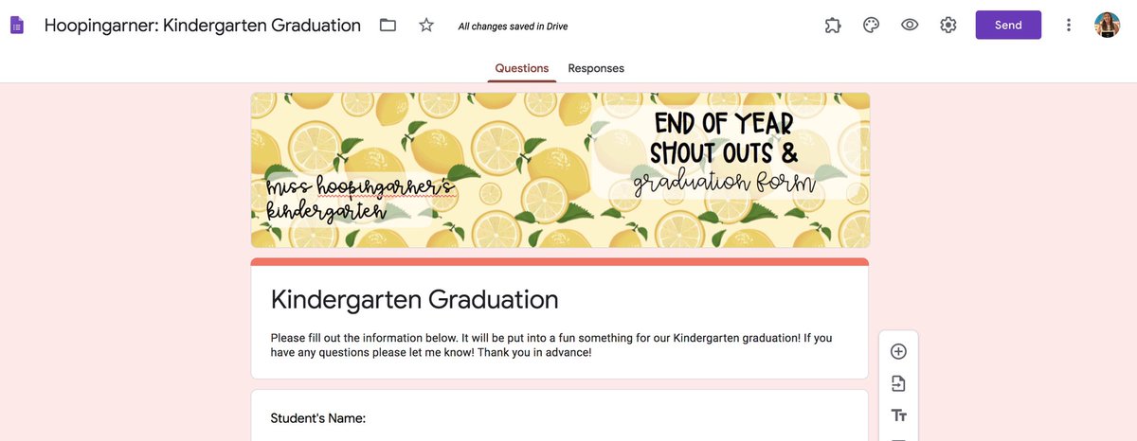This screenshot has width=1137, height=441.
Task: Switch to the Responses tab
Action: pyautogui.click(x=596, y=68)
